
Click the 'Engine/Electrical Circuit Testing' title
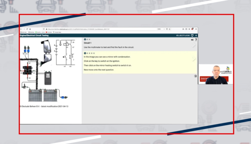(x=34, y=35)
